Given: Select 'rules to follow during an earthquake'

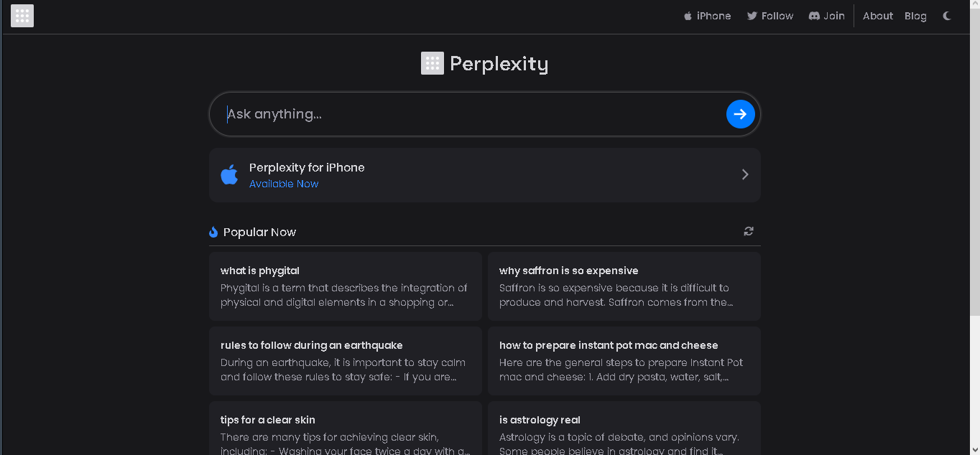Looking at the screenshot, I should (346, 360).
